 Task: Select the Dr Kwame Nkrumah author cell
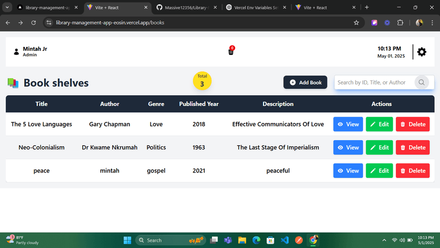[109, 147]
